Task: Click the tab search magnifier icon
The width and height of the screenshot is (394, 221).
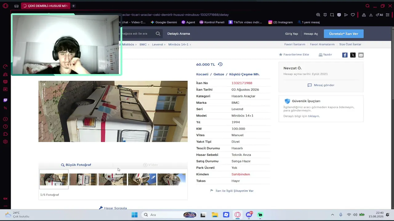Action: pos(368,6)
